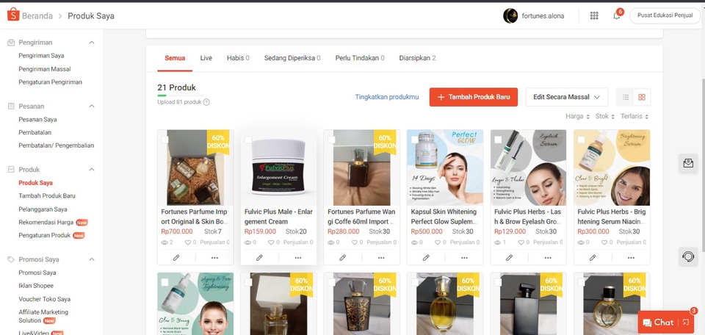Open Pelanggaran Saya sidebar link
705x335 pixels.
pos(43,209)
